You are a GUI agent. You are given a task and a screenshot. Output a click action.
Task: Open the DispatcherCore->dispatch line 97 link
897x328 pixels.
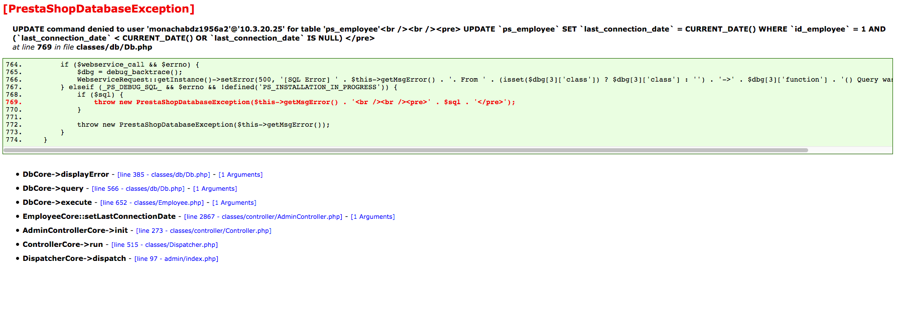click(x=176, y=259)
